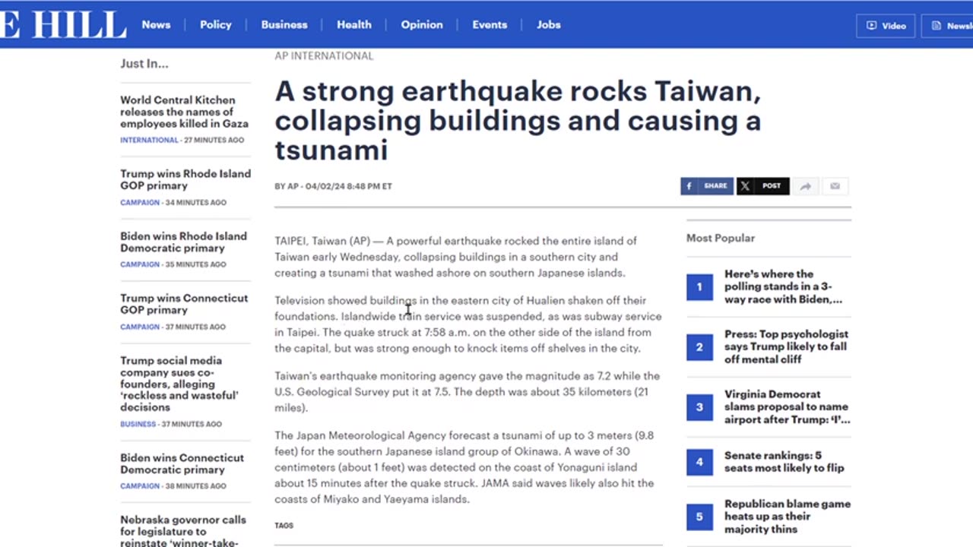Click the forward share arrow icon
This screenshot has width=973, height=547.
point(806,186)
